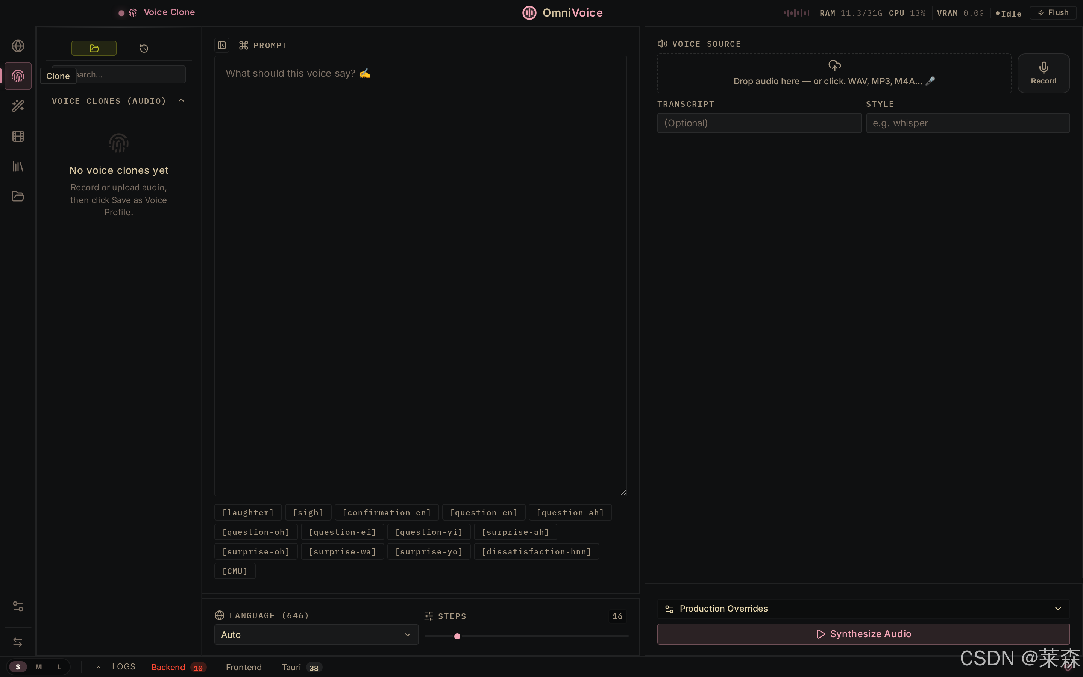Click the swap arrows icon in sidebar
The height and width of the screenshot is (677, 1083).
[x=18, y=642]
